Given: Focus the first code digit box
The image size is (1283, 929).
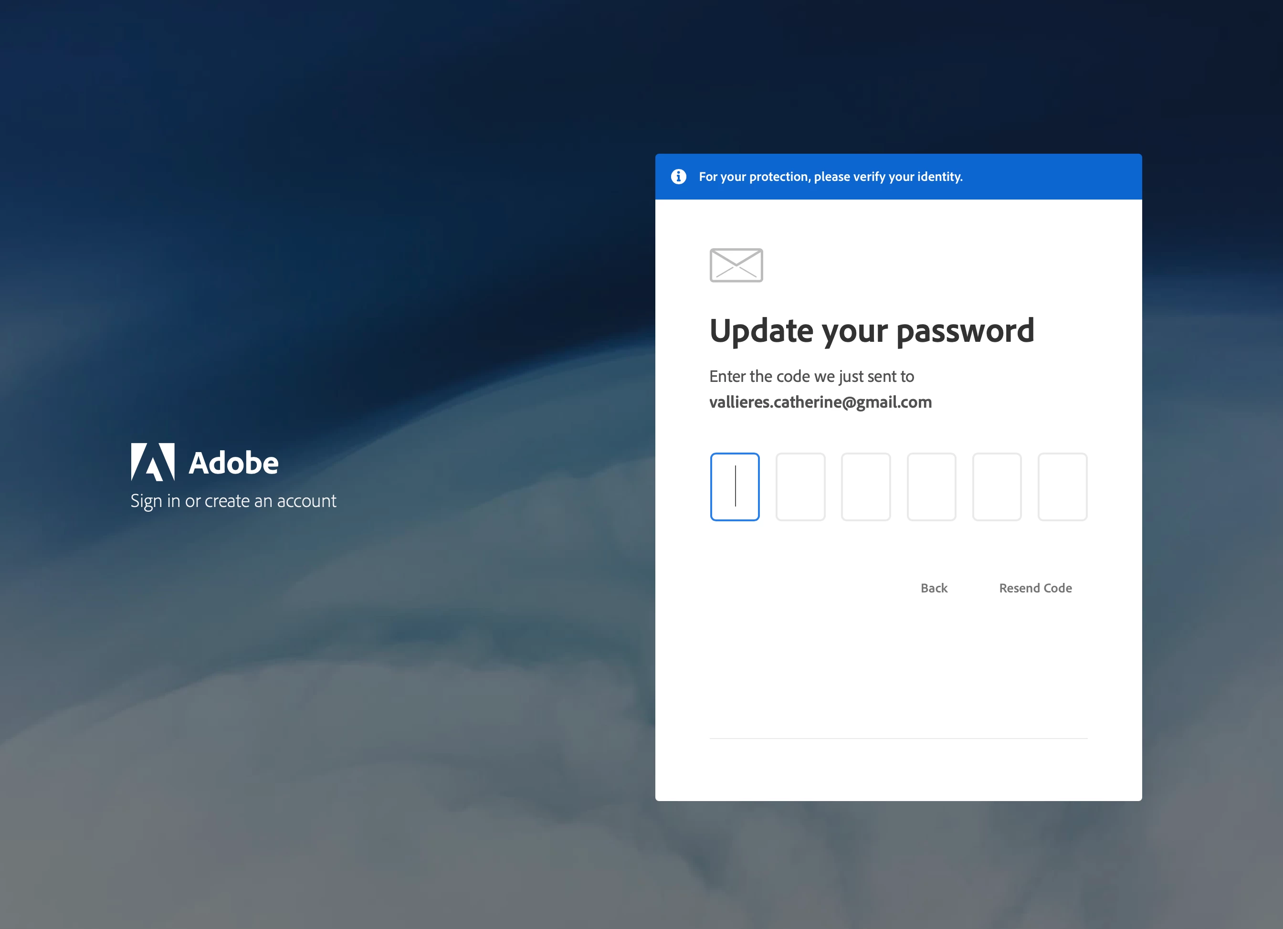Looking at the screenshot, I should (x=734, y=486).
